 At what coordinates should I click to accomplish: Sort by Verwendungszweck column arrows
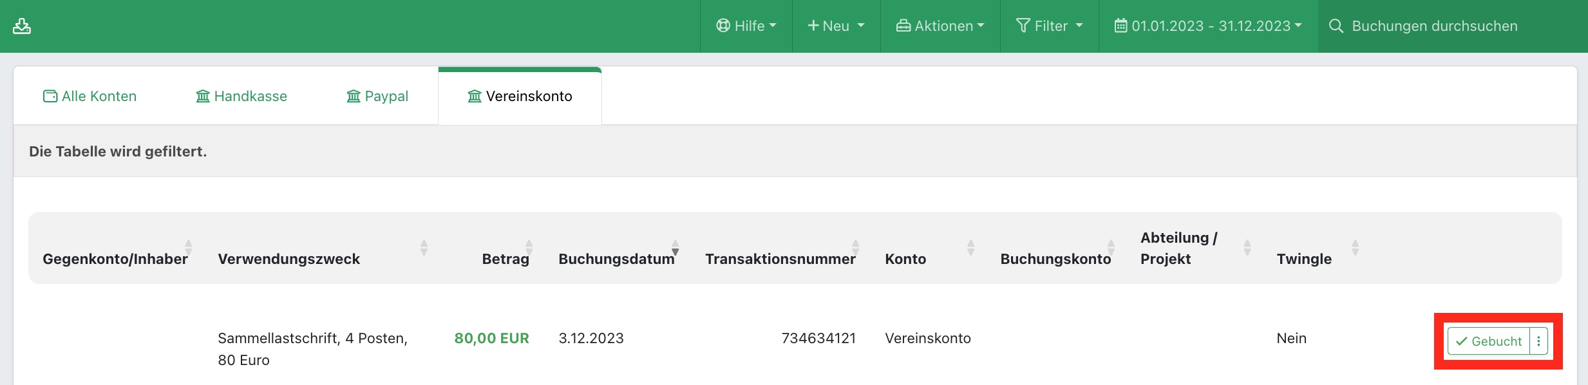point(424,247)
